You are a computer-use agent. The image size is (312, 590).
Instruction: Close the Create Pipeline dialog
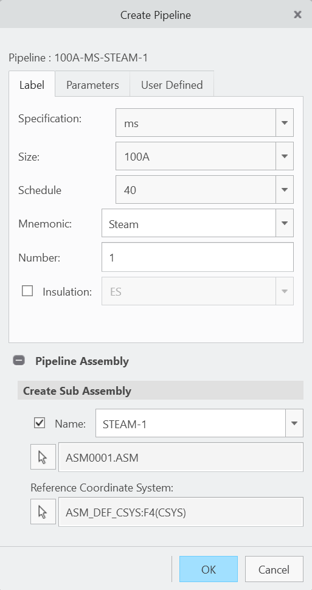[297, 15]
